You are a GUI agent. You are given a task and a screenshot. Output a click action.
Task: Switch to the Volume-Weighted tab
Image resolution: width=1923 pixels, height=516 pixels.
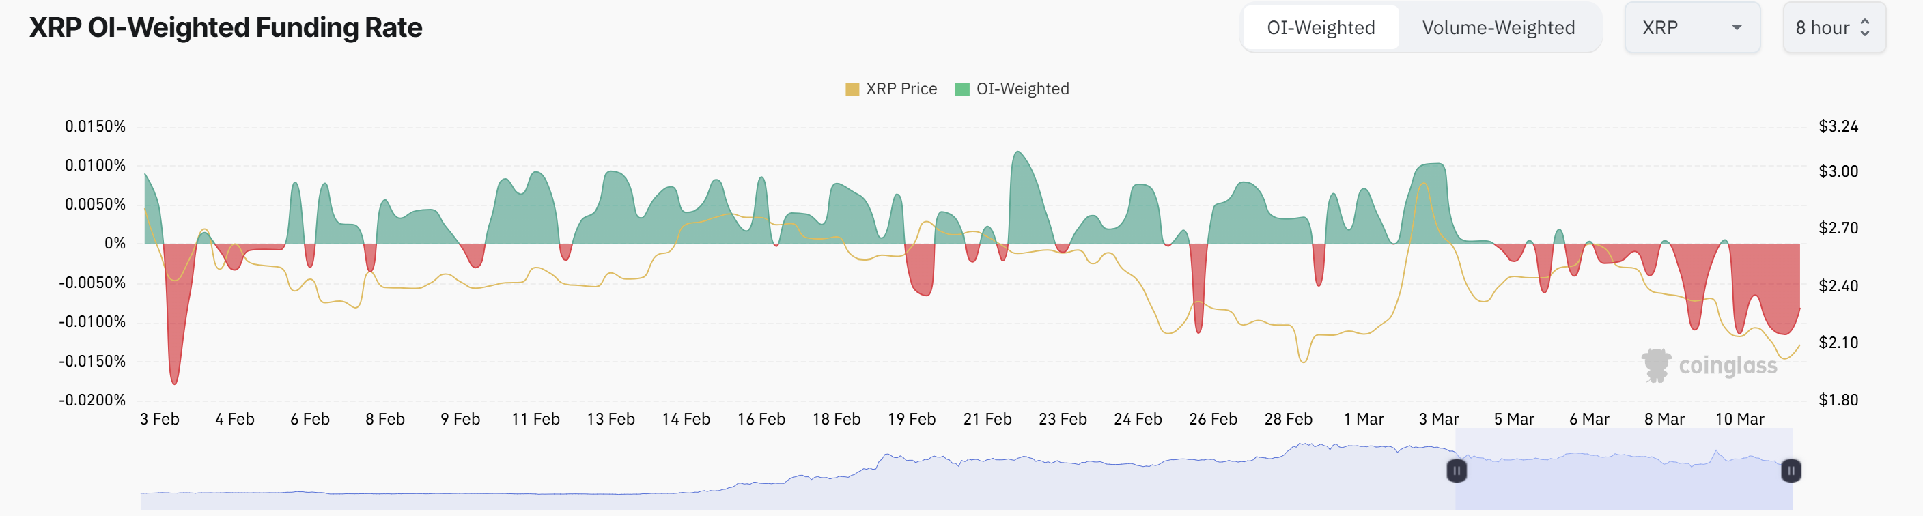click(1498, 27)
